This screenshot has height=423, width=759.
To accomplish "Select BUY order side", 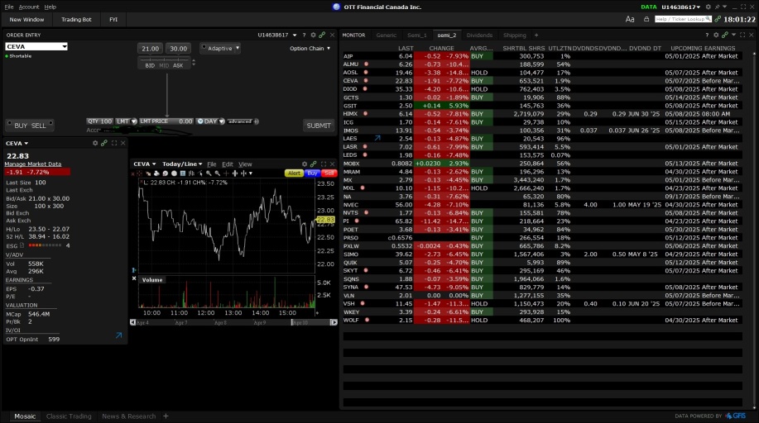I will (x=21, y=126).
